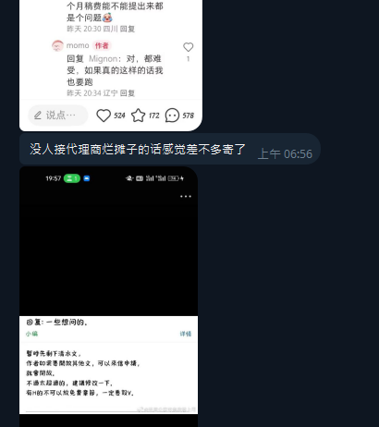Open the first screenshot image with comments
Viewport: 379px width, 427px height.
(x=111, y=66)
